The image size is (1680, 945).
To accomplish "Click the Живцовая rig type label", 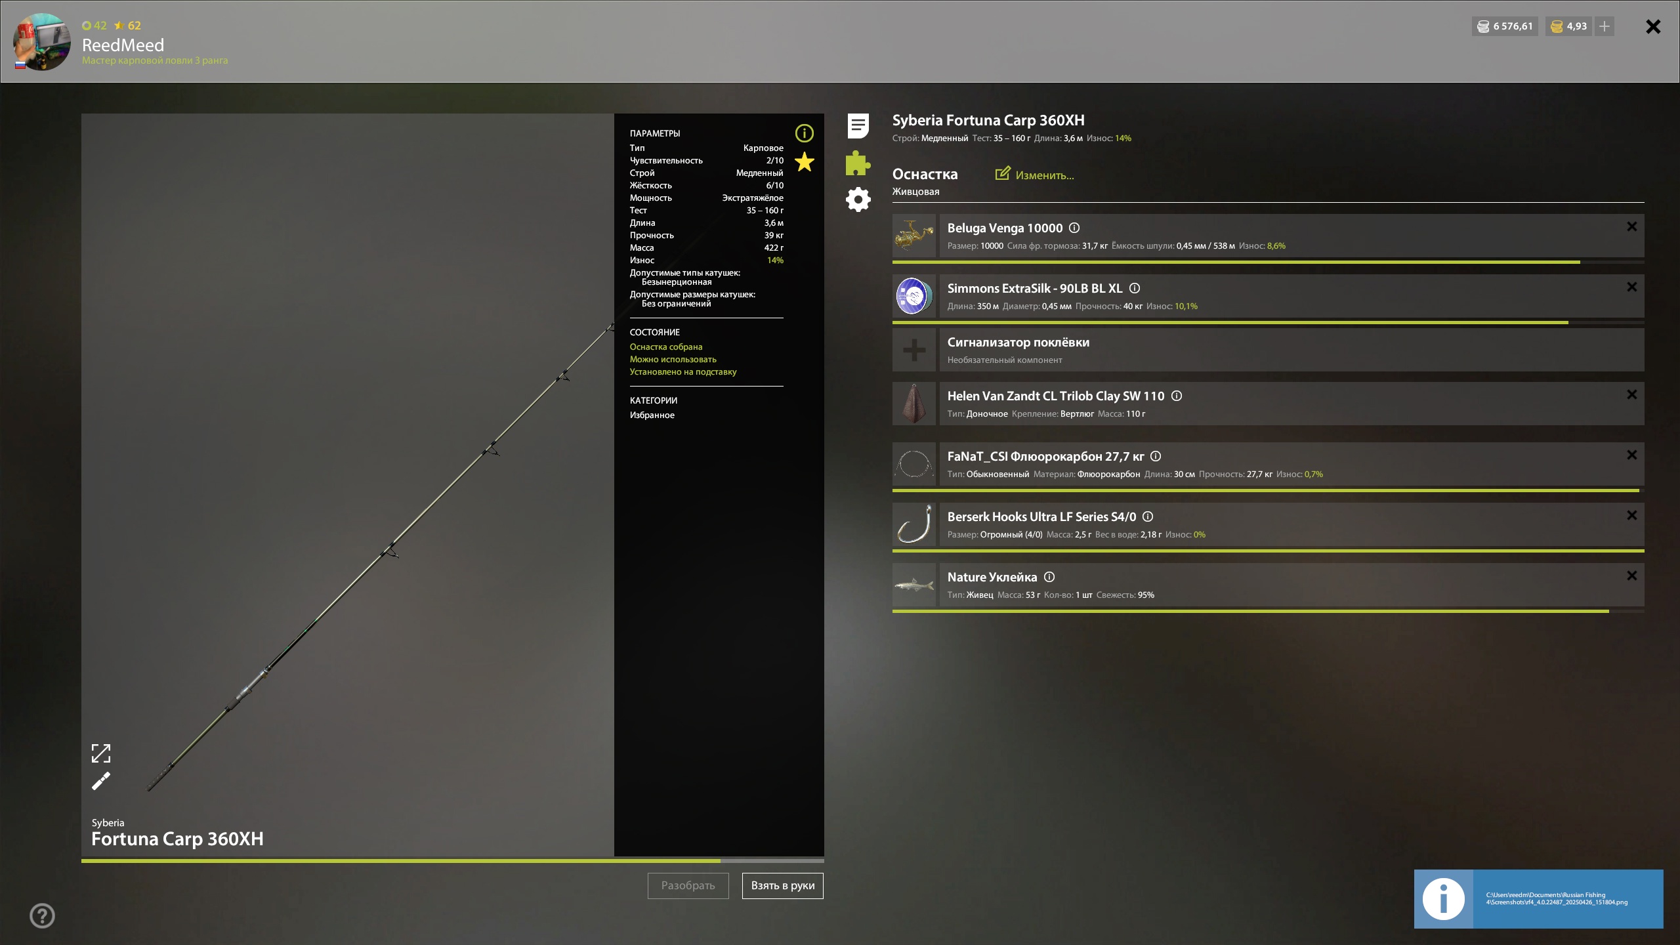I will (x=915, y=192).
